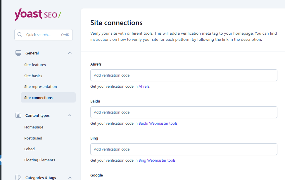
Task: Open Site representation settings
Action: [40, 87]
